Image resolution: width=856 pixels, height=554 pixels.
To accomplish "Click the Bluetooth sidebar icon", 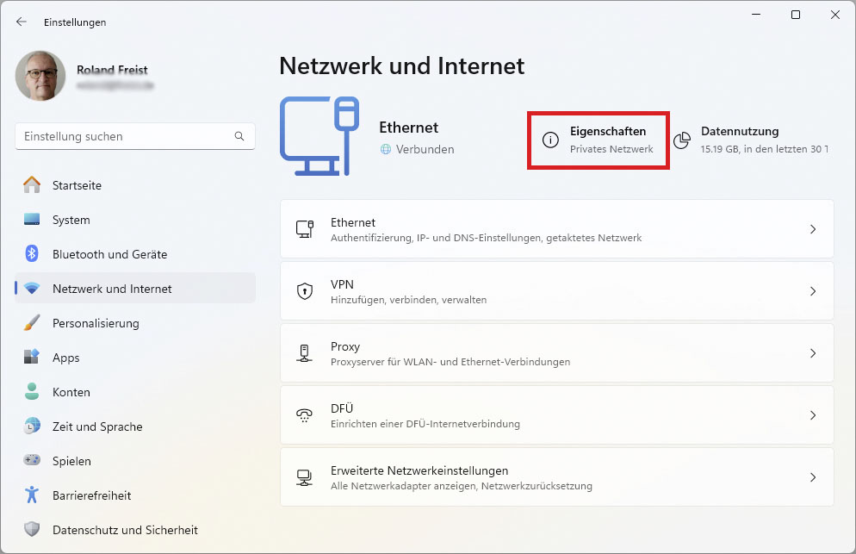I will tap(33, 254).
